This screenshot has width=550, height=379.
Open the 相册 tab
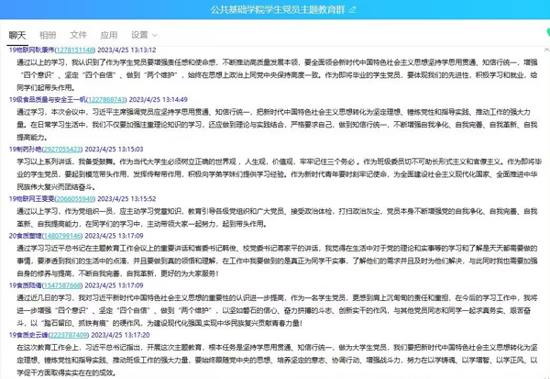tap(48, 35)
